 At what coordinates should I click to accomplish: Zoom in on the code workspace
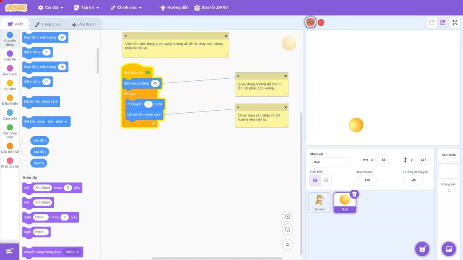287,216
